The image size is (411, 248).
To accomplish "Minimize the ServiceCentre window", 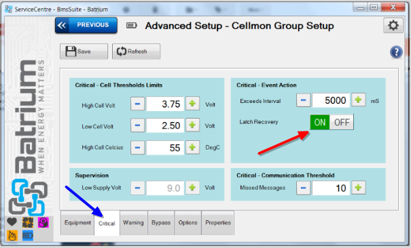I will [361, 7].
